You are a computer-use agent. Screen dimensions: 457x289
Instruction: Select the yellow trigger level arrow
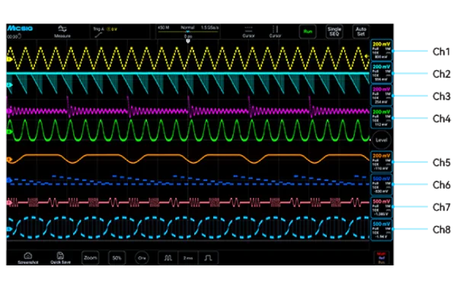point(367,56)
